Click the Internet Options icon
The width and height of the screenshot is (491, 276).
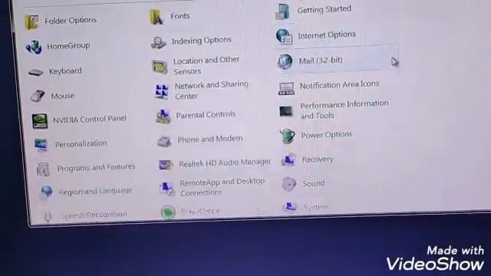tap(285, 36)
